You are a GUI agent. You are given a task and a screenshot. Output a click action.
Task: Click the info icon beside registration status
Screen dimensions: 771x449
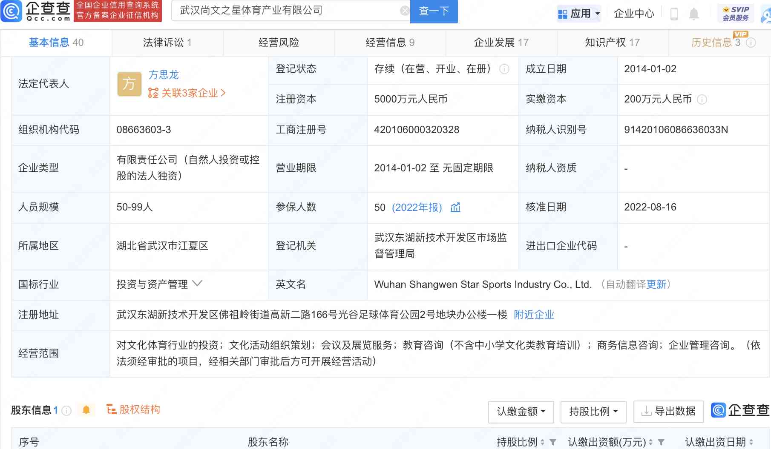coord(504,69)
